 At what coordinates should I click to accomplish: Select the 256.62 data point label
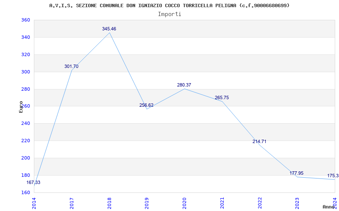pyautogui.click(x=146, y=105)
